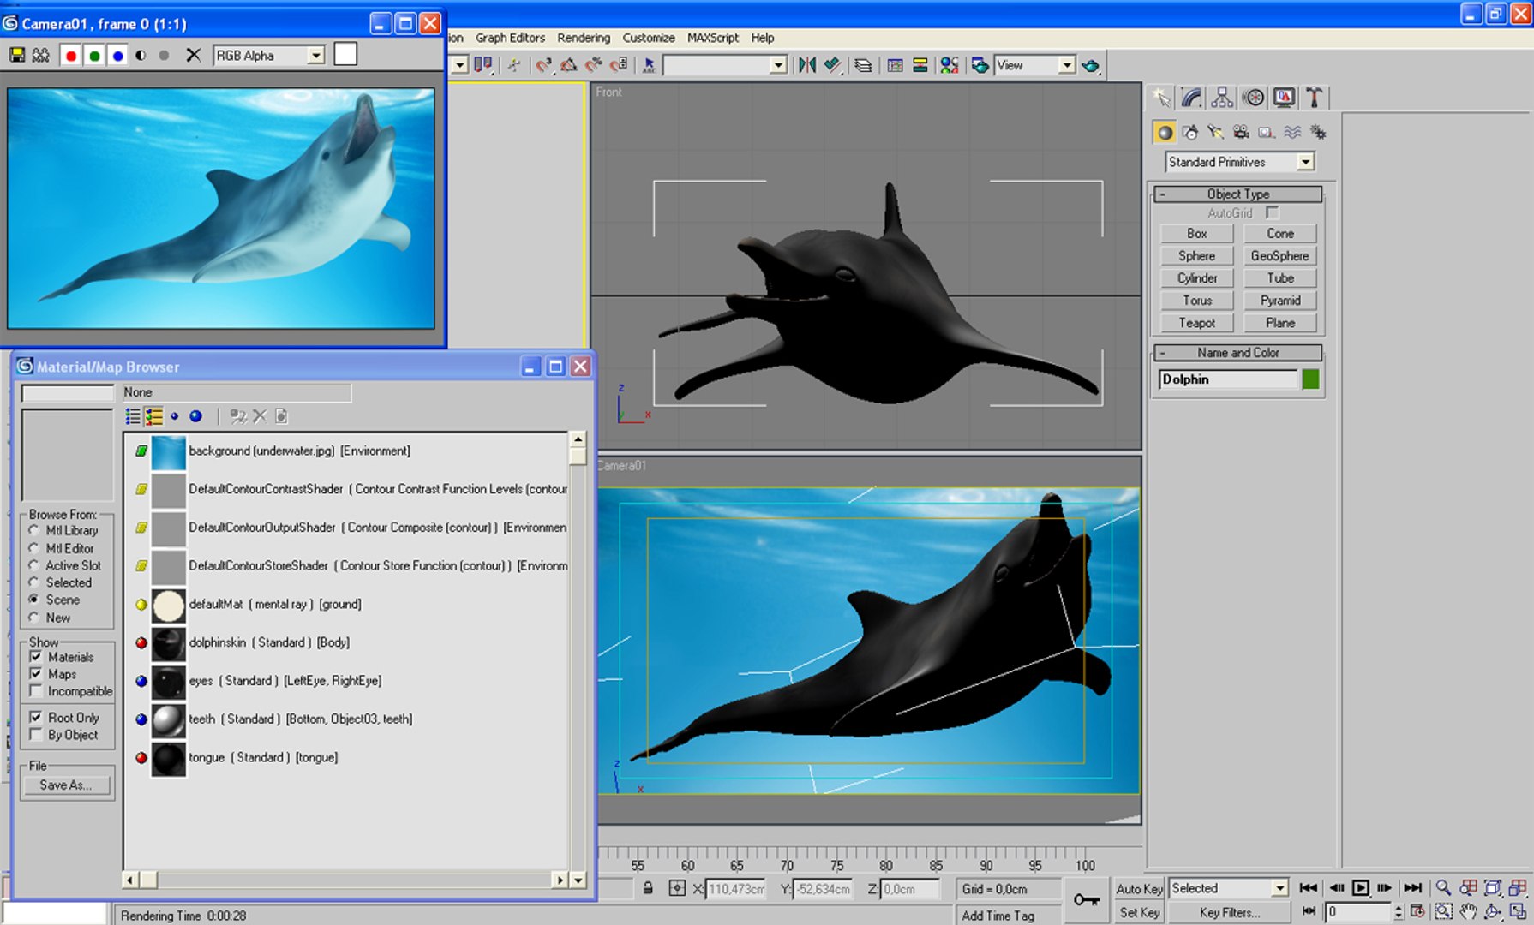
Task: Select the Cameras category icon
Action: (1241, 132)
